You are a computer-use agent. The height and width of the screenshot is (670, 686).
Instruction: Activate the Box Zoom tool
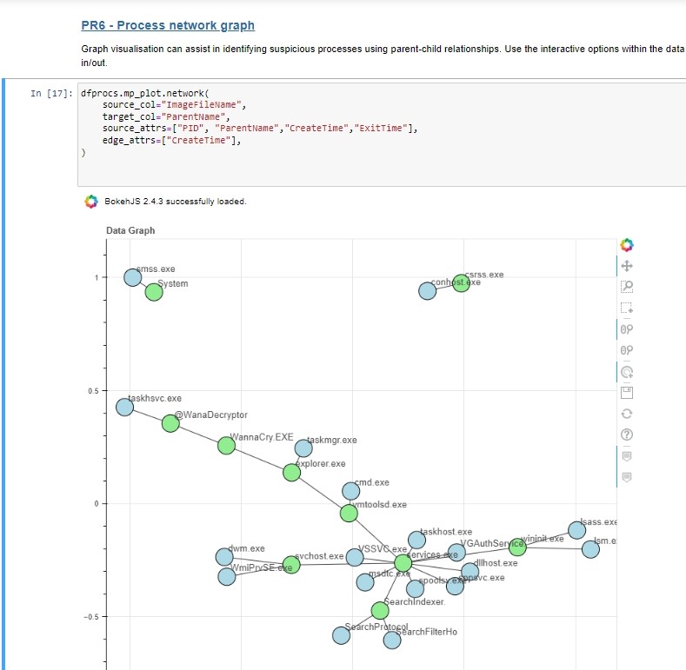[x=627, y=287]
